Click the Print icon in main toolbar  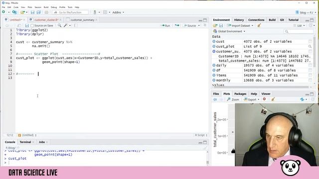coord(46,12)
